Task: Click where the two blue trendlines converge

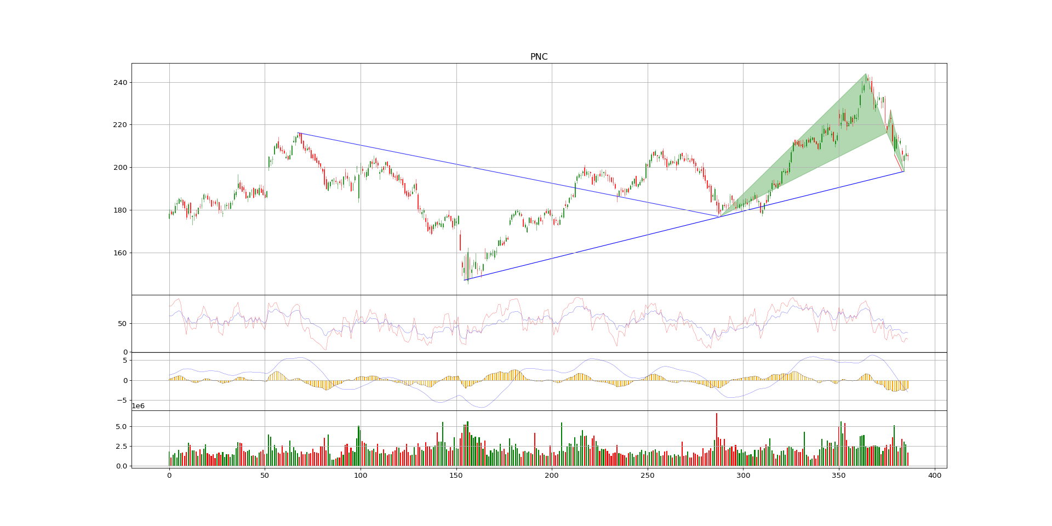Action: click(719, 216)
